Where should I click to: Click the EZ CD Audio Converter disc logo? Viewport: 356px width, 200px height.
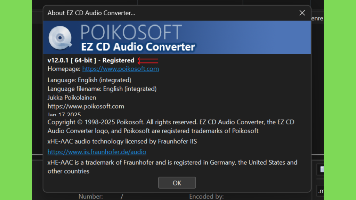click(60, 38)
